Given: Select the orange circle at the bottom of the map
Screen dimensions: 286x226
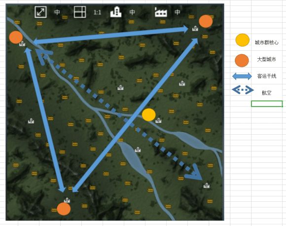Looking at the screenshot, I should 64,209.
